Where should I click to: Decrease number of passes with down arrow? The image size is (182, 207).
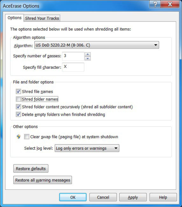click(x=88, y=58)
